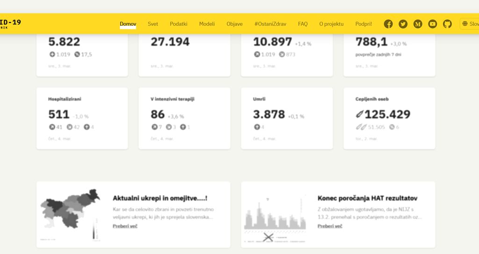This screenshot has height=254, width=479.
Task: Click the Podpri! link
Action: 363,24
